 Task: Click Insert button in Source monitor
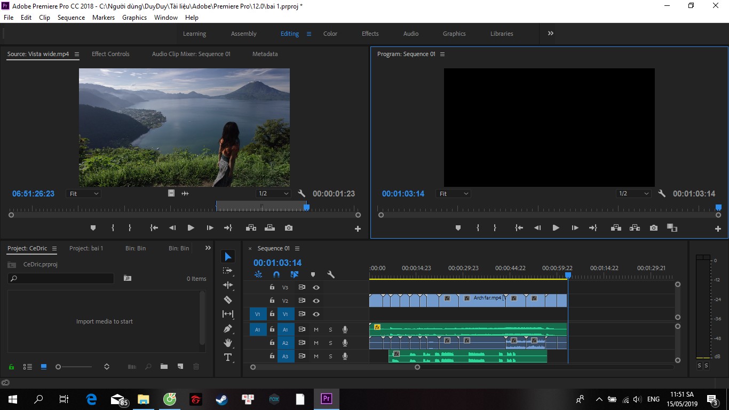click(251, 228)
